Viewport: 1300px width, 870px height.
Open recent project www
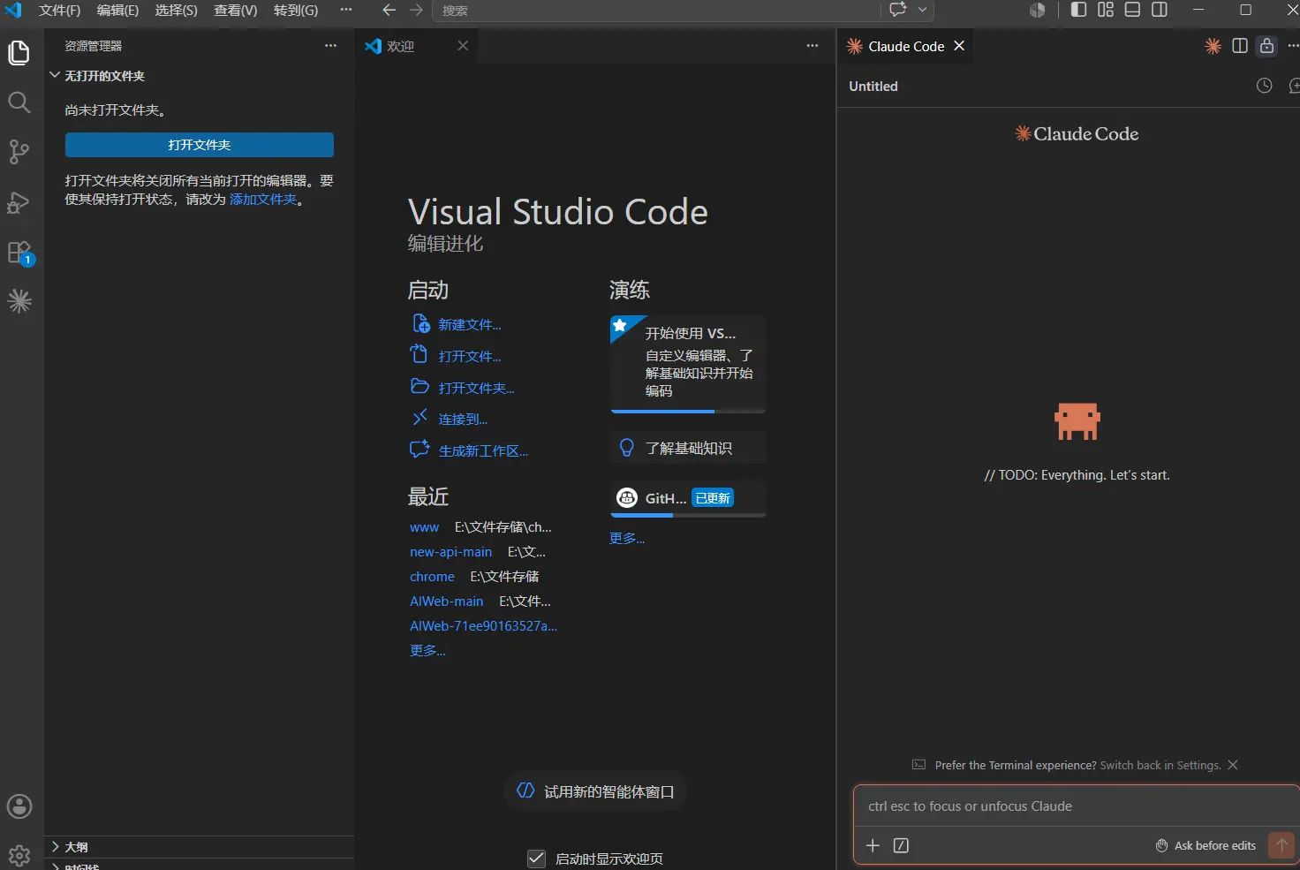(x=424, y=527)
